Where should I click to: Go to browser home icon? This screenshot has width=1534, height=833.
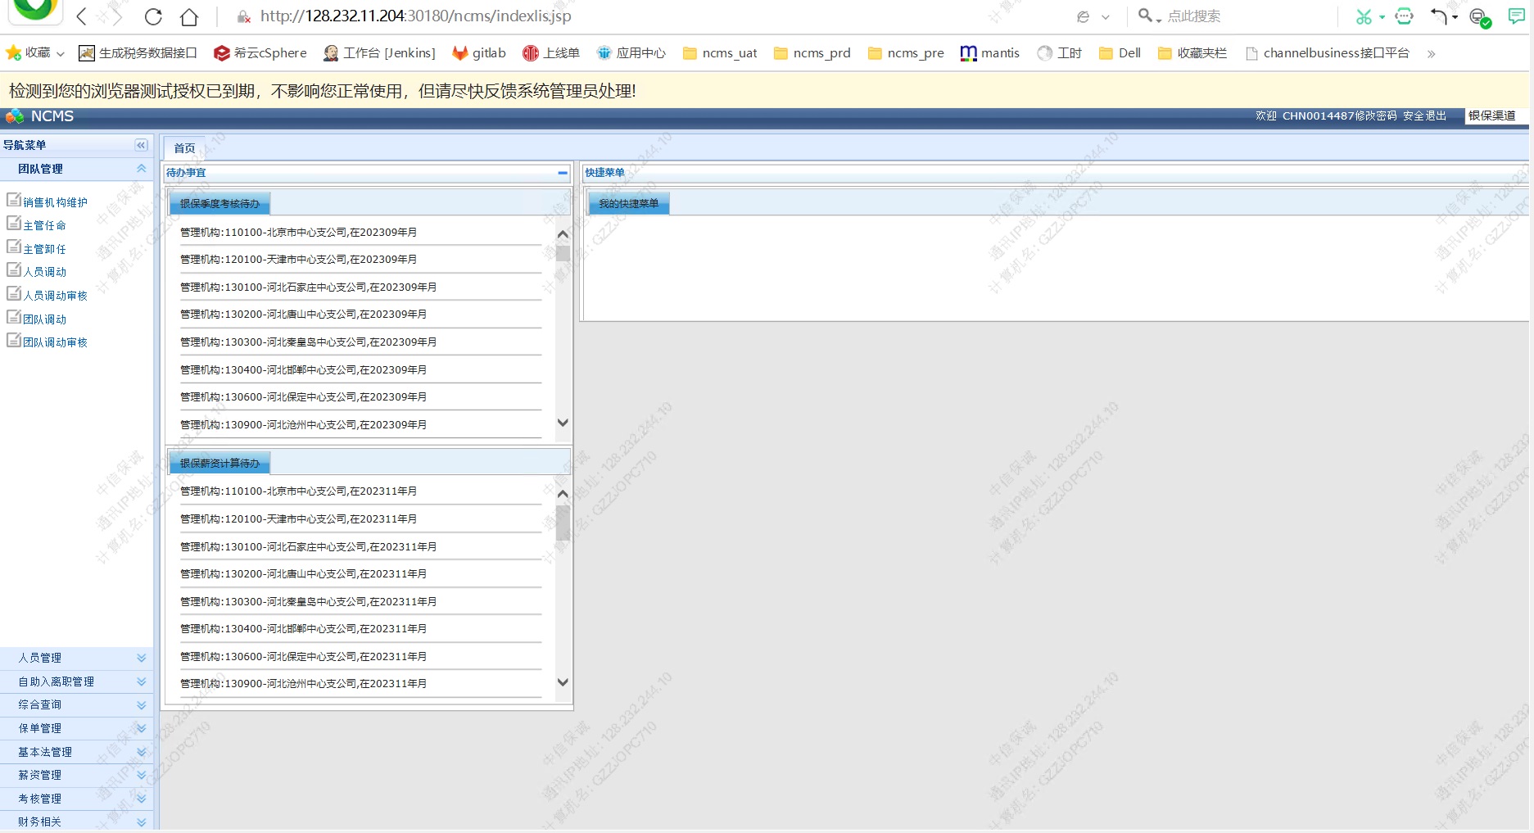coord(189,16)
